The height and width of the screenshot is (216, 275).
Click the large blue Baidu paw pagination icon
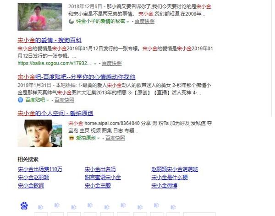tap(24, 205)
